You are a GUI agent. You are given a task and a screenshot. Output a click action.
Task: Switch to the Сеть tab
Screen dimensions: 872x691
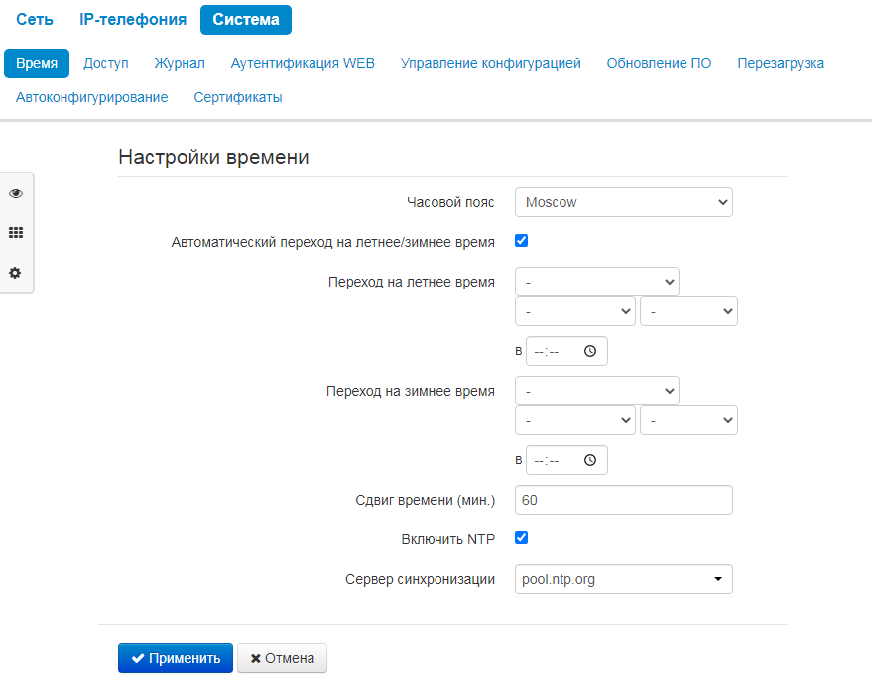click(x=35, y=19)
